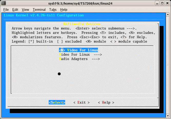Maximize the terminal window

click(x=162, y=3)
